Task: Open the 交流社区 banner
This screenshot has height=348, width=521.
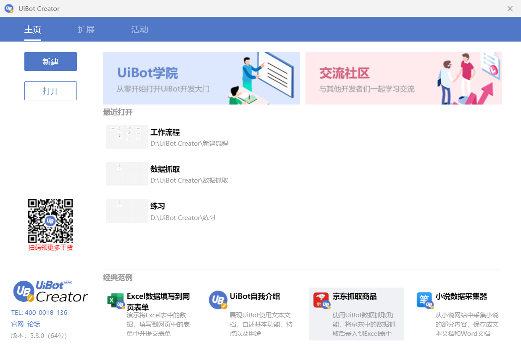Action: (x=404, y=78)
